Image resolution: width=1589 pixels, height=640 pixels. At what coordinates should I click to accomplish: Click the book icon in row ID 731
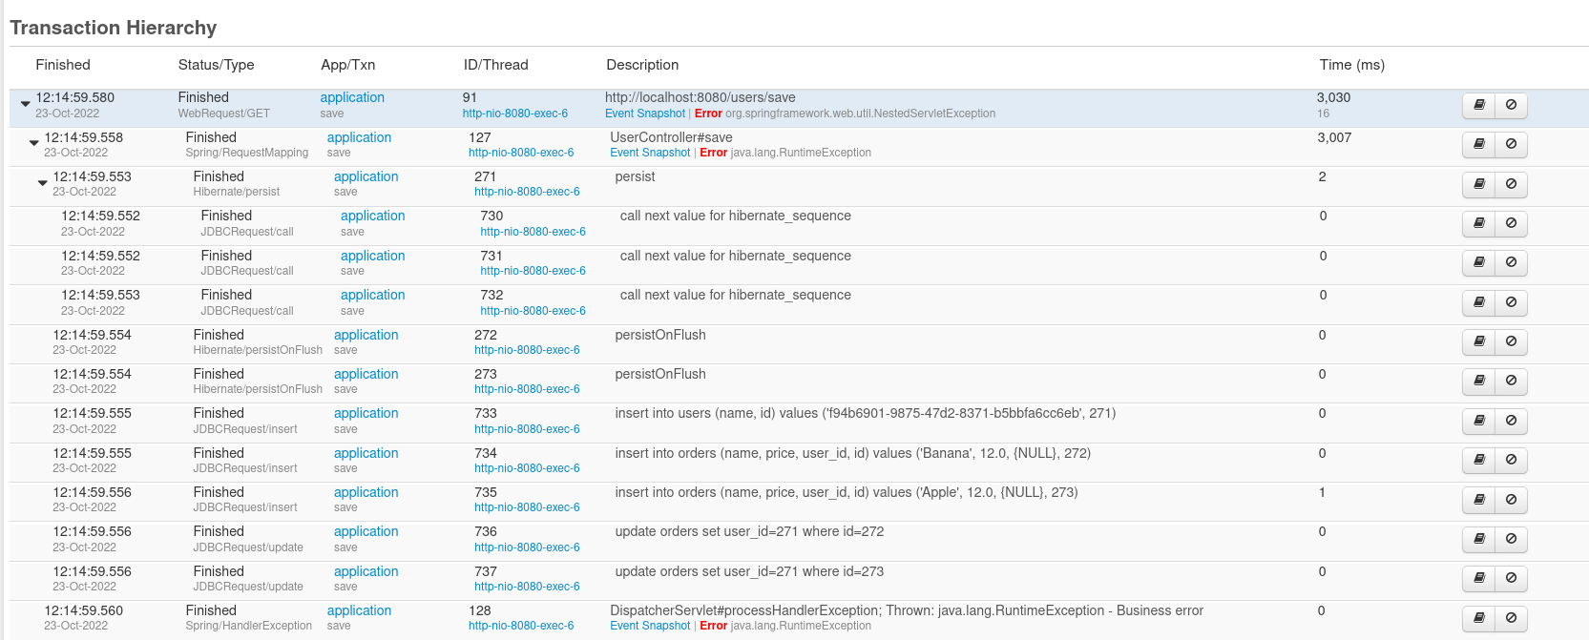1479,262
